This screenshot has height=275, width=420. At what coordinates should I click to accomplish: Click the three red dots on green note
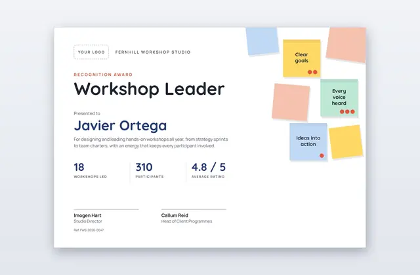pos(347,112)
